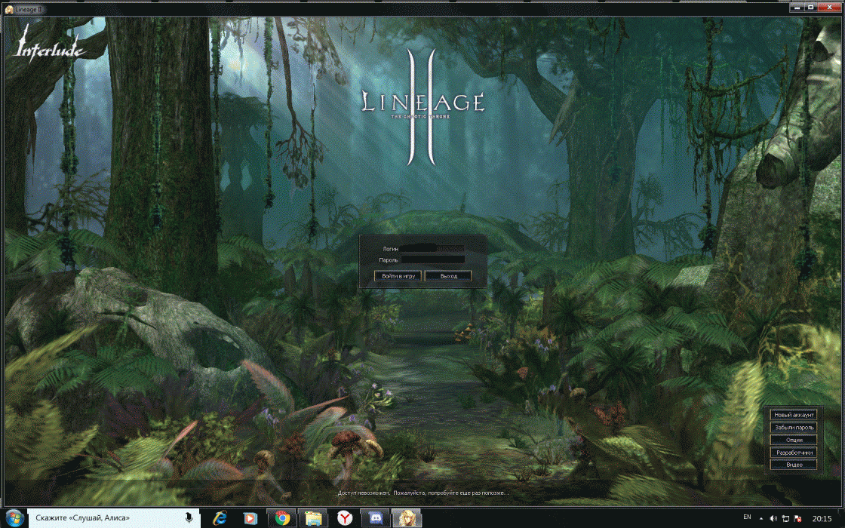Click the Lineage II taskbar icon
Image resolution: width=845 pixels, height=528 pixels.
click(x=407, y=518)
